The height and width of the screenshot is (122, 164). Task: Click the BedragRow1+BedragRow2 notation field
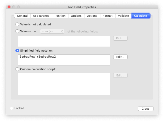64,60
